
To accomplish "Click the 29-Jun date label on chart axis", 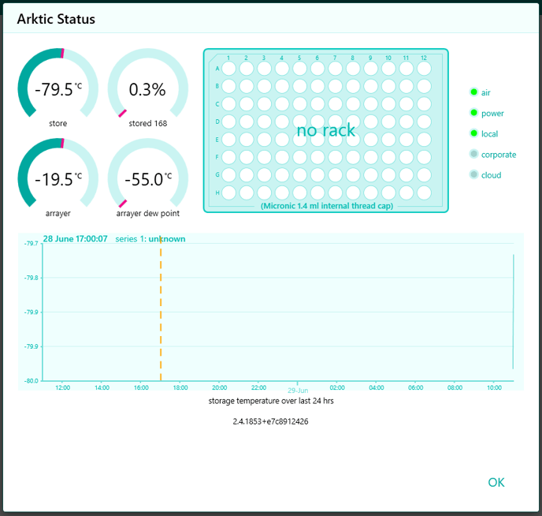I will (x=298, y=391).
